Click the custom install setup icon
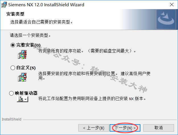 pyautogui.click(x=22, y=77)
